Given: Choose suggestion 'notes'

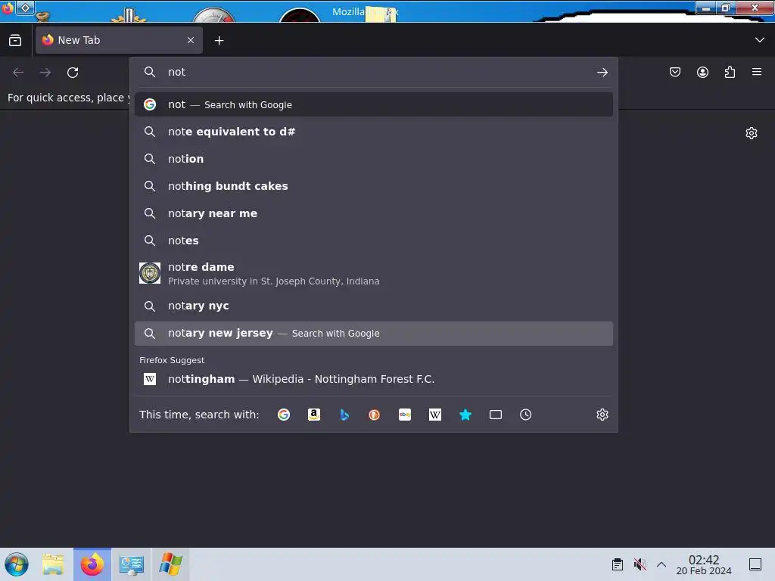Looking at the screenshot, I should click(x=374, y=241).
